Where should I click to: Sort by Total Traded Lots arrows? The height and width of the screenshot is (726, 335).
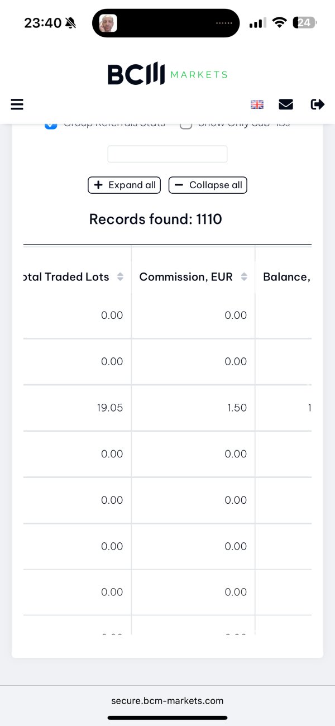120,277
